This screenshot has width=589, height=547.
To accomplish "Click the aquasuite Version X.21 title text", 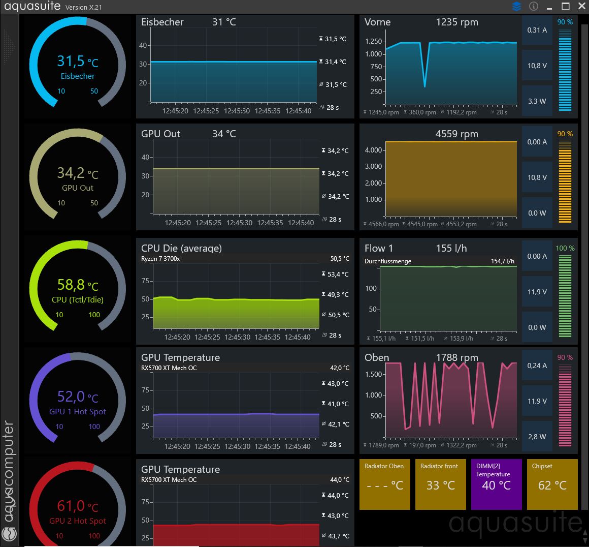I will (53, 6).
